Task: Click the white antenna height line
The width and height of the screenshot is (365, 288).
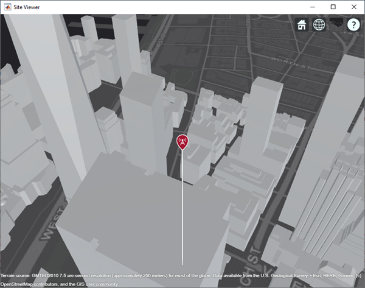Action: [182, 208]
